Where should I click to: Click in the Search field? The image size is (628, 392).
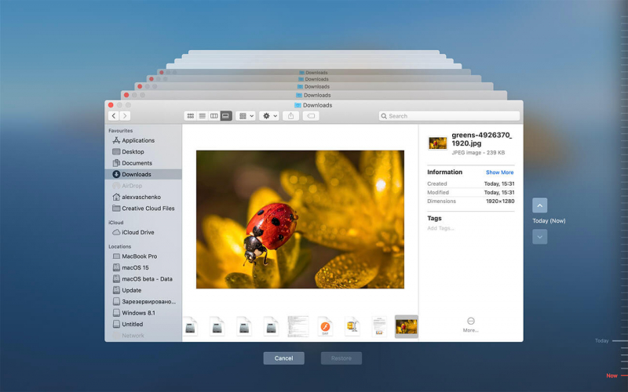point(449,116)
